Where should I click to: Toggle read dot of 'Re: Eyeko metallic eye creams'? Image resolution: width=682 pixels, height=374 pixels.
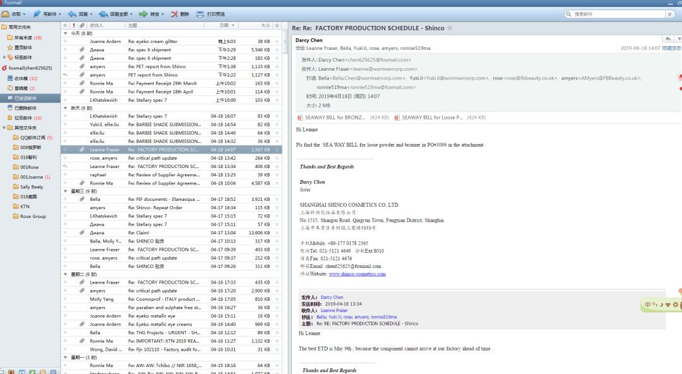65,324
